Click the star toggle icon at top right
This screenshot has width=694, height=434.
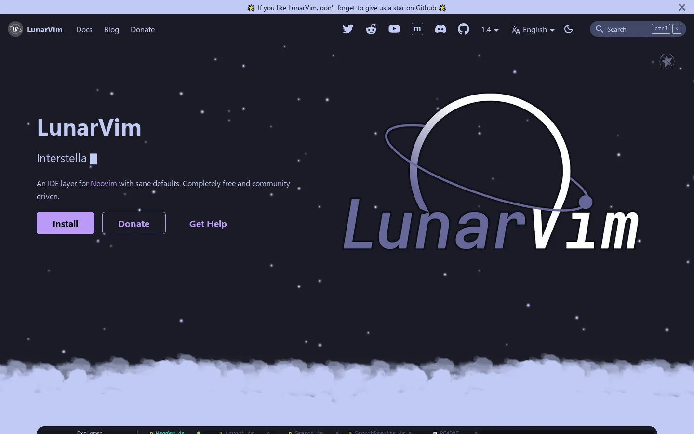coord(667,61)
